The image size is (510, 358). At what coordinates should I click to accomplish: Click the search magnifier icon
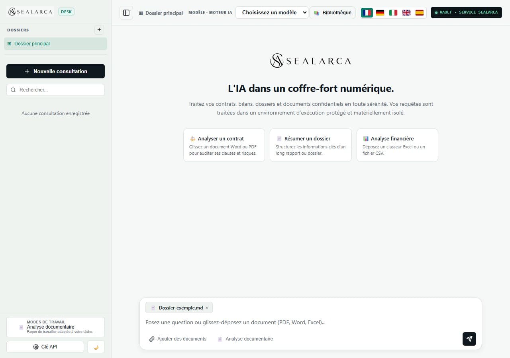pos(13,90)
